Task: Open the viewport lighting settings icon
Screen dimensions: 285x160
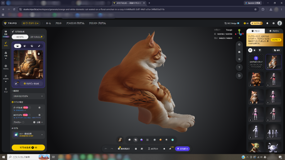Action: tap(239, 44)
